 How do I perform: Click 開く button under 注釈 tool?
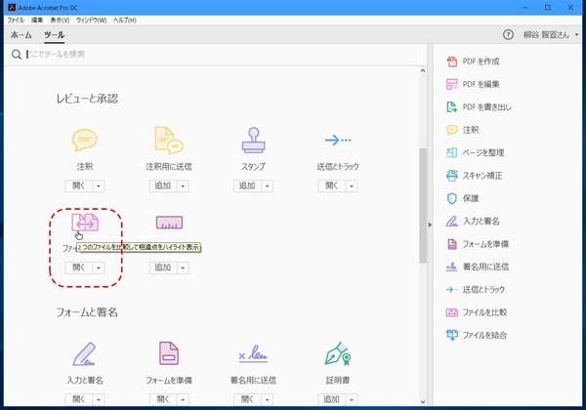(79, 185)
